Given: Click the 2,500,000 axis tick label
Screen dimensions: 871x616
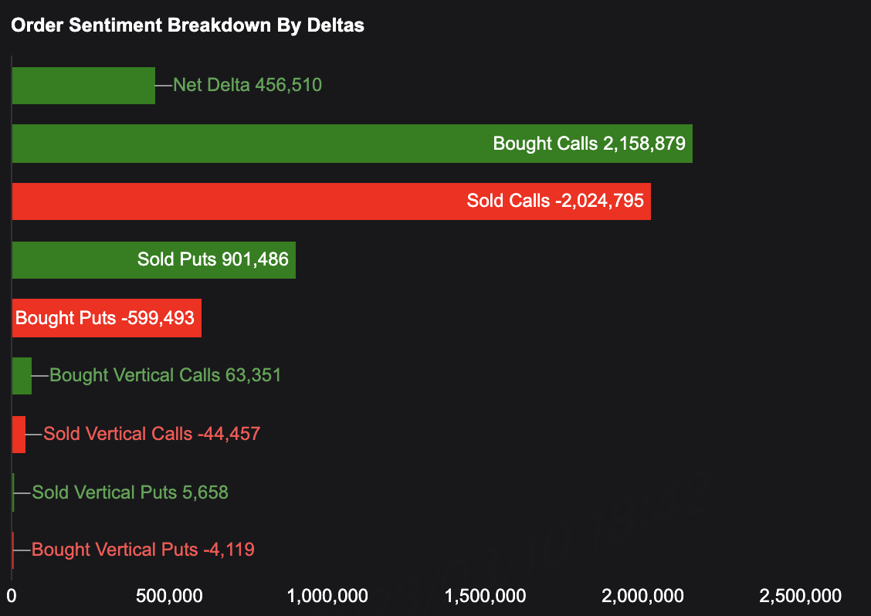Looking at the screenshot, I should click(801, 596).
